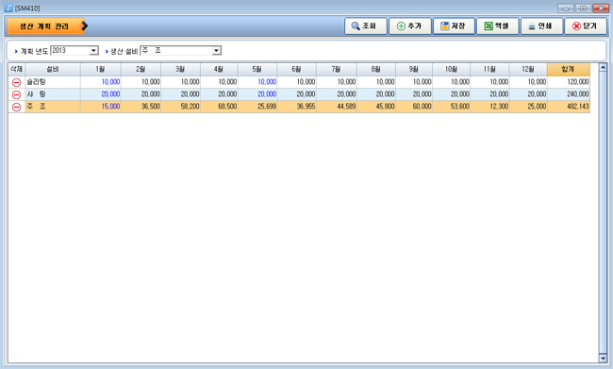Click the scrollbar up arrow
This screenshot has height=369, width=613.
(603, 67)
